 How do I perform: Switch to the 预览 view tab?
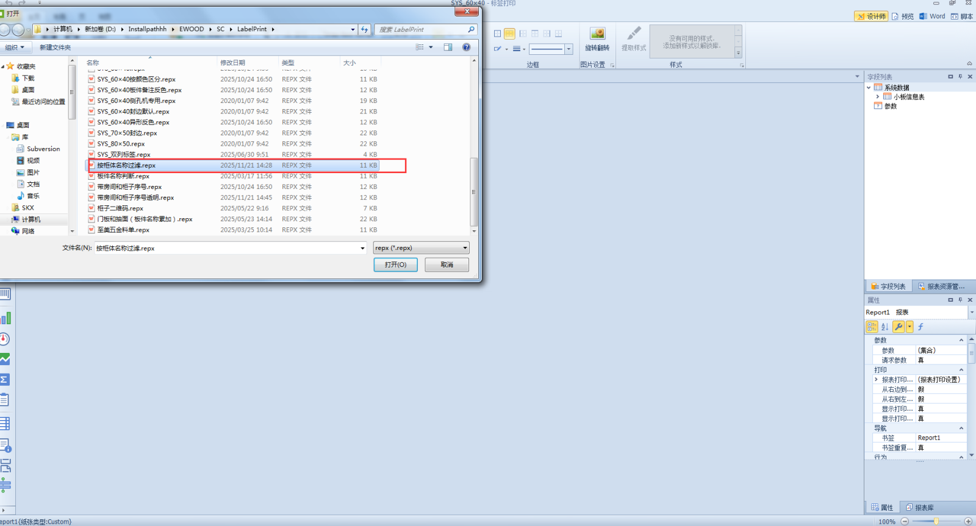[x=903, y=16]
